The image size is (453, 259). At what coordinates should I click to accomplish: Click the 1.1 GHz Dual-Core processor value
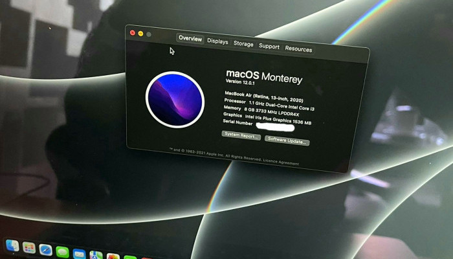click(x=282, y=106)
